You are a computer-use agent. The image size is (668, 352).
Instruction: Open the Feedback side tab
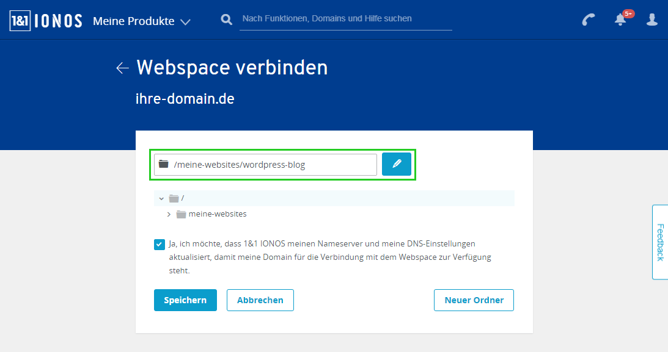(660, 242)
